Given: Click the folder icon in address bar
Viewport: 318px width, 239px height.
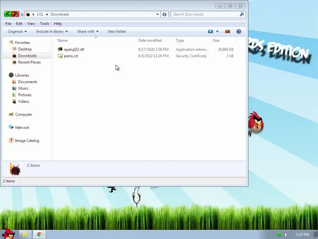Looking at the screenshot, I should tap(28, 14).
